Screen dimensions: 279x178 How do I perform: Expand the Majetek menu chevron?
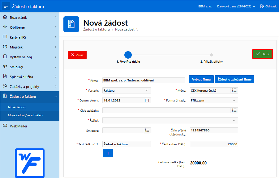pyautogui.click(x=55, y=47)
